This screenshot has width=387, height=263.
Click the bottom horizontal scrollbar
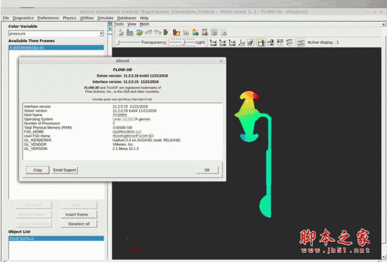[192, 261]
